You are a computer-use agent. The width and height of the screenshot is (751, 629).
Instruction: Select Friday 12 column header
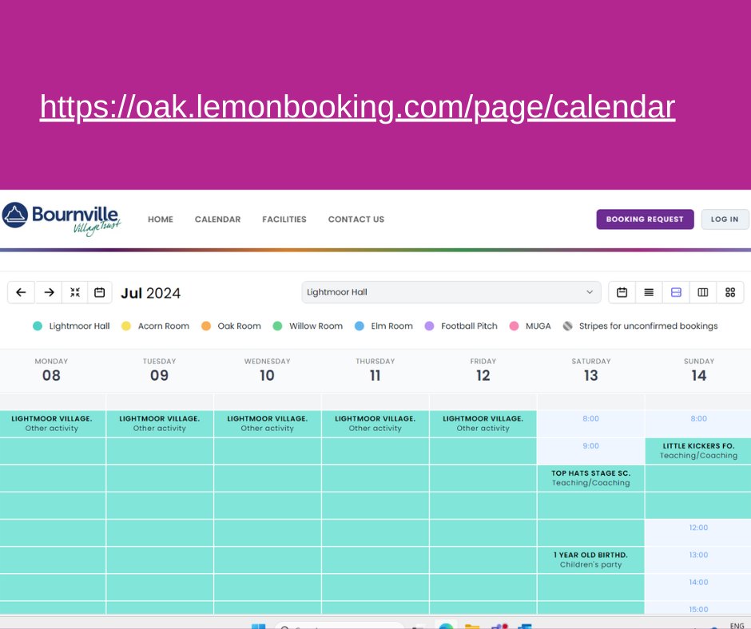pyautogui.click(x=483, y=370)
